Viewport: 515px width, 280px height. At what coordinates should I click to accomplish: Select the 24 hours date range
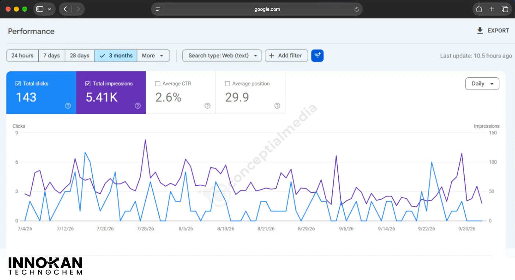(22, 56)
